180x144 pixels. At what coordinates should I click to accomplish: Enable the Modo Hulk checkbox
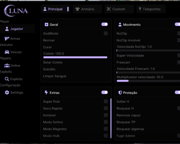(x=106, y=136)
